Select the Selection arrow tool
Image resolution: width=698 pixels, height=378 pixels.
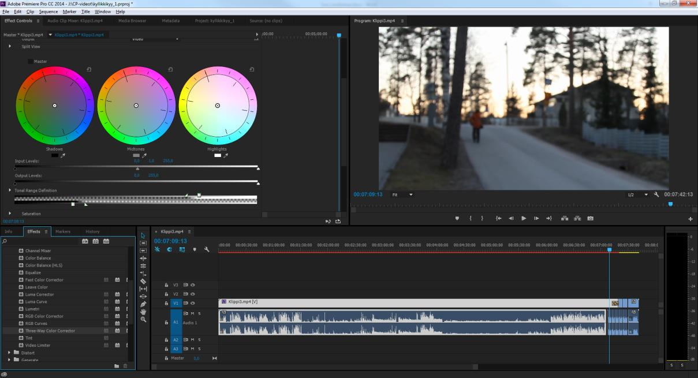click(x=144, y=235)
